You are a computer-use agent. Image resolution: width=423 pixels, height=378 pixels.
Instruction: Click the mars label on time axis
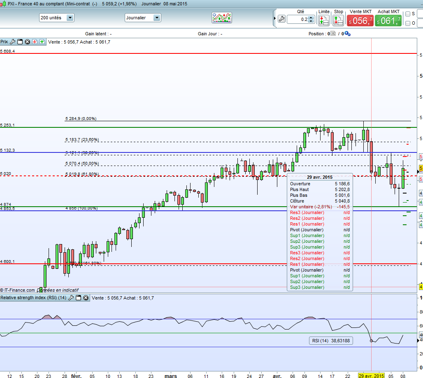[x=171, y=376]
